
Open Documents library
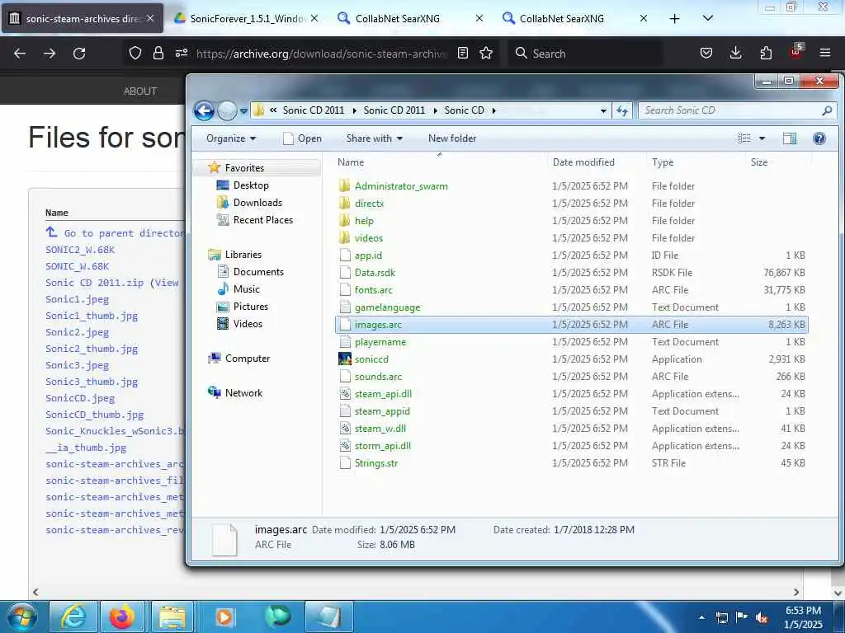(x=258, y=272)
